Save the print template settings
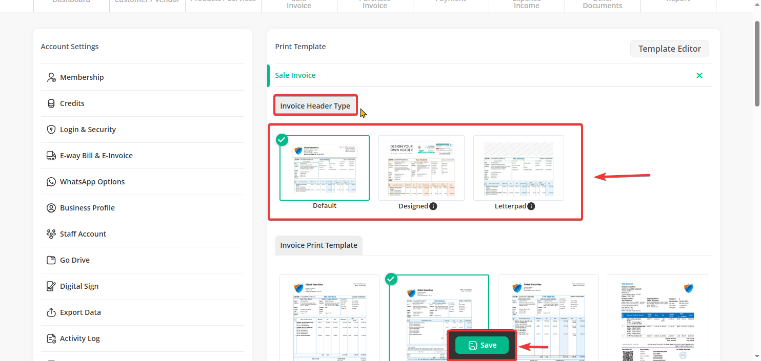Viewport: 761px width, 361px height. [482, 346]
